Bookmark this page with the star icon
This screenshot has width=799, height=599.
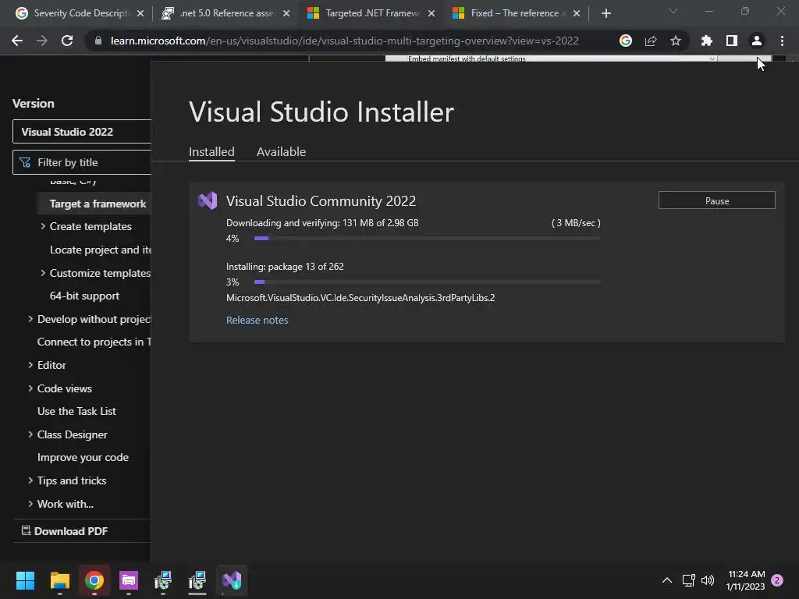point(676,41)
